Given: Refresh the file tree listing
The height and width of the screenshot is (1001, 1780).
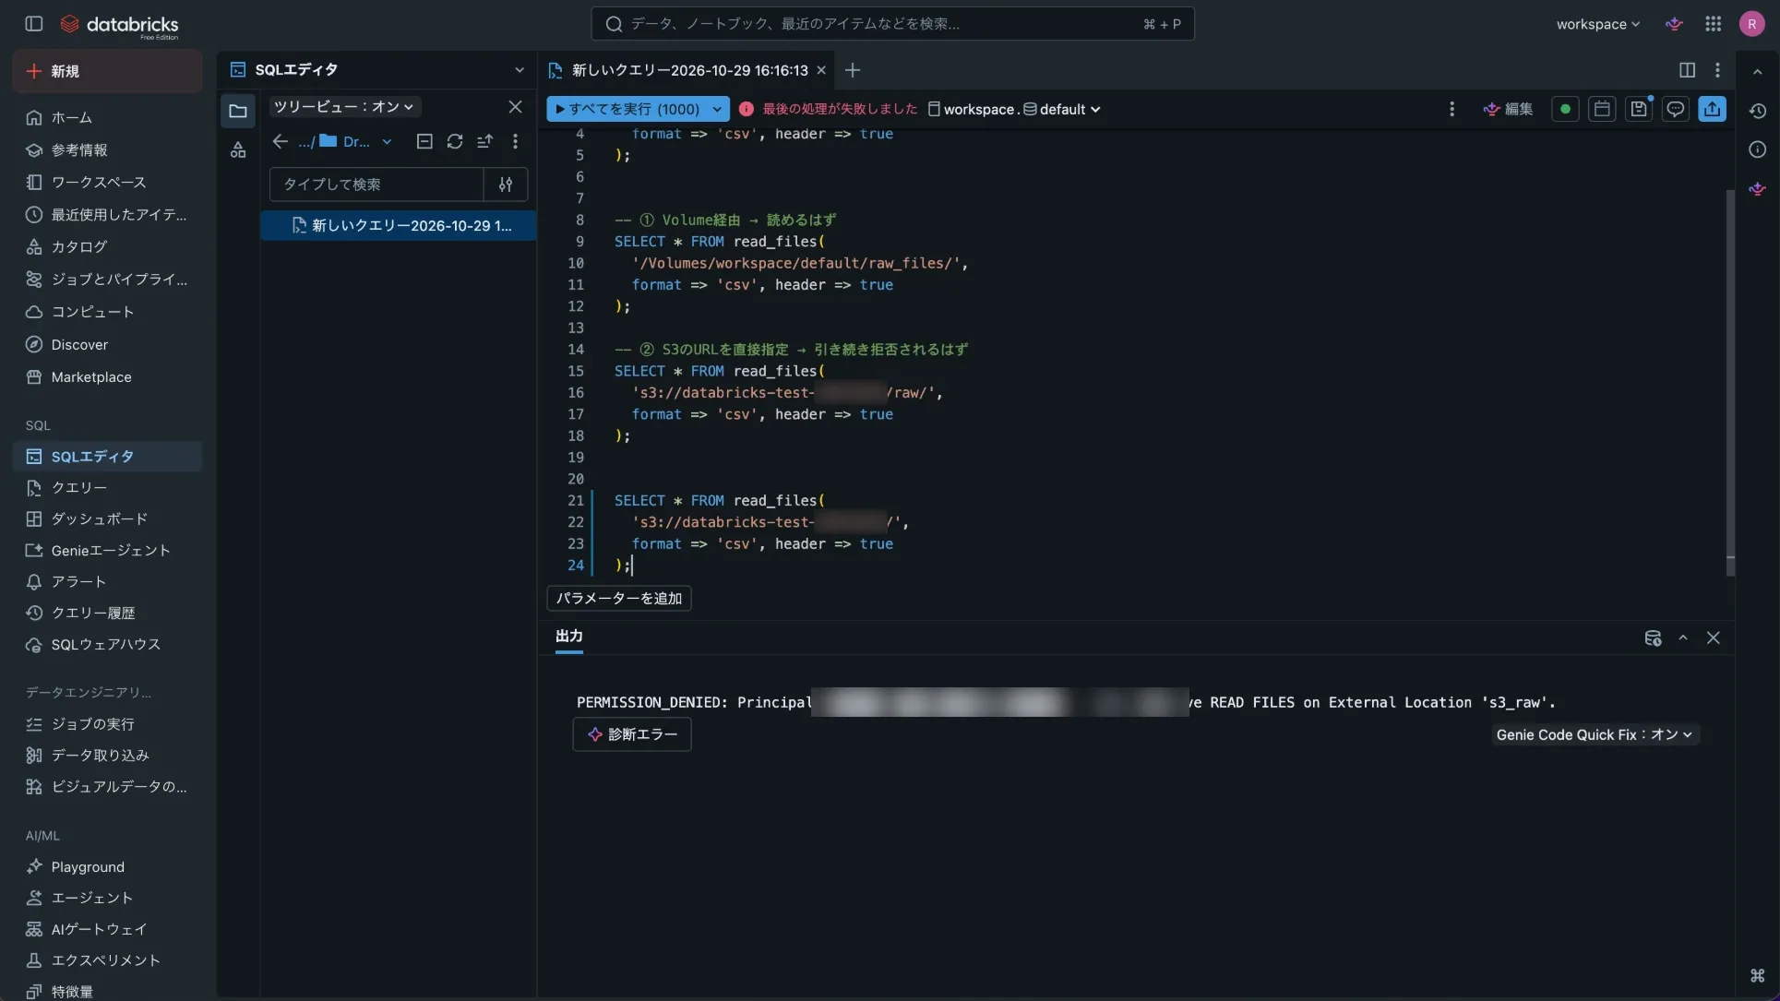Looking at the screenshot, I should coord(455,141).
